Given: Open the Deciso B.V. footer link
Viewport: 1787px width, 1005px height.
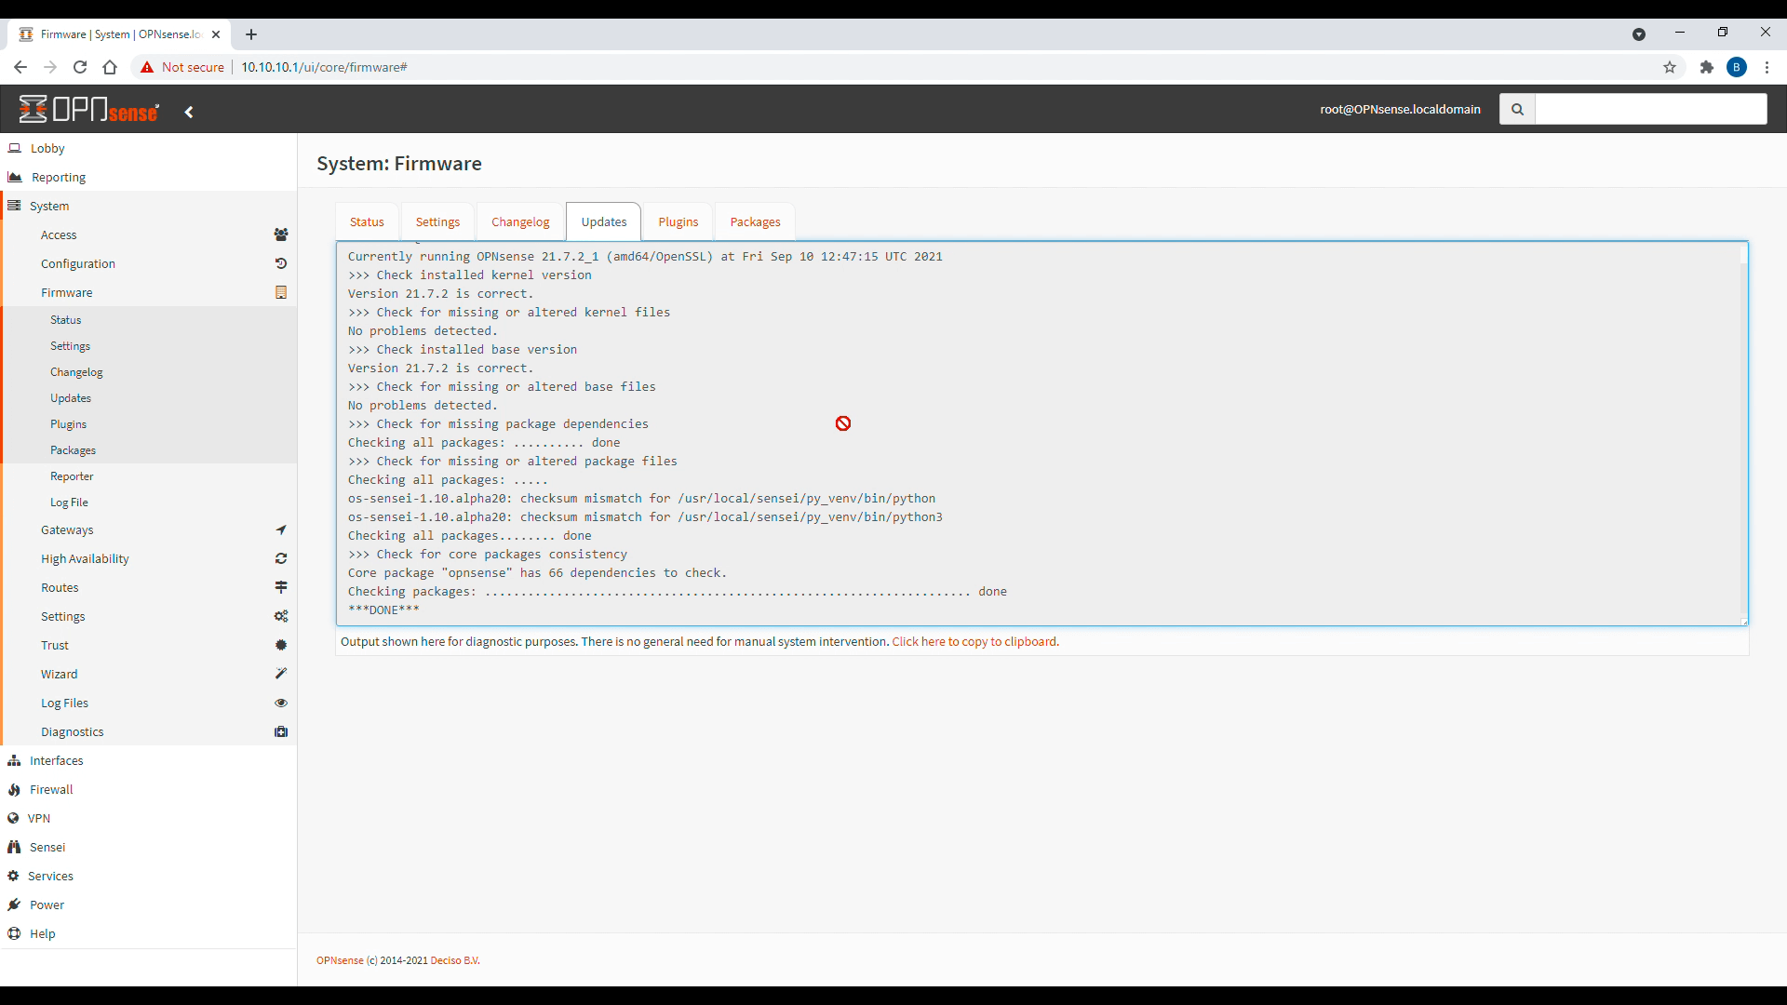Looking at the screenshot, I should [455, 960].
